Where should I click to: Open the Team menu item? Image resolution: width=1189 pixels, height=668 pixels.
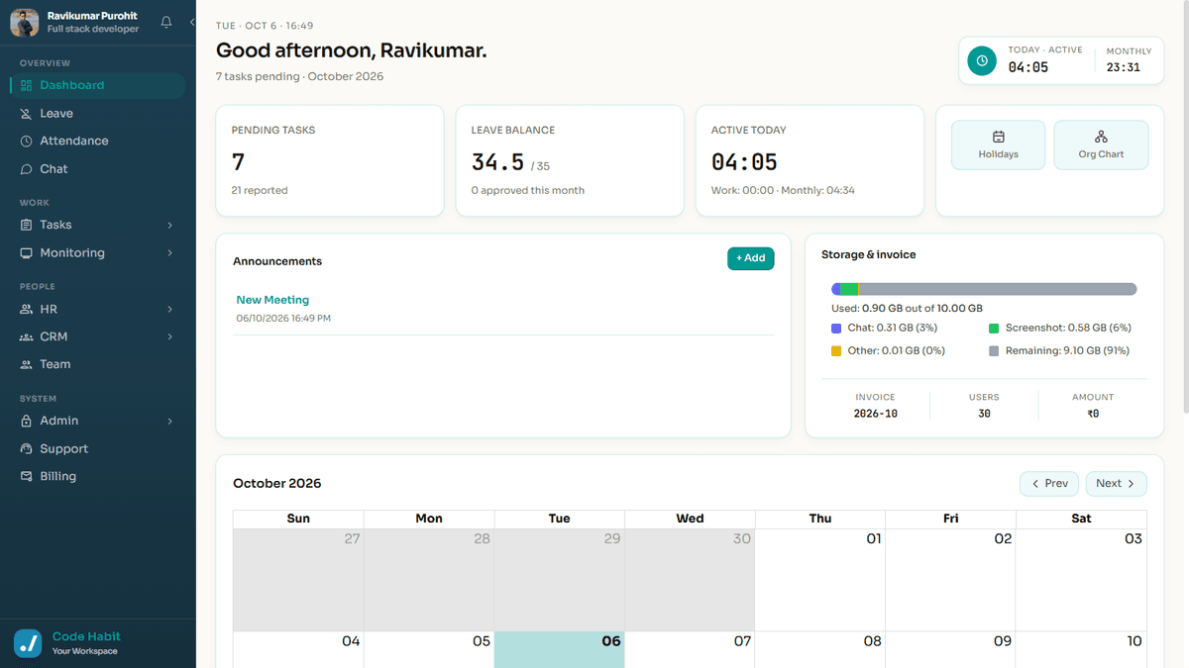point(97,364)
